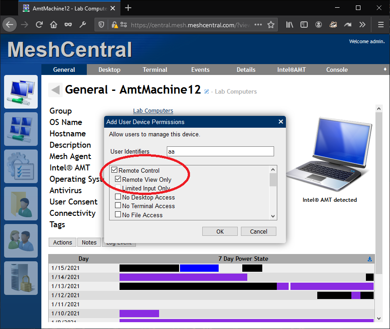
Task: Click page scrollbar up arrow
Action: coord(379,109)
